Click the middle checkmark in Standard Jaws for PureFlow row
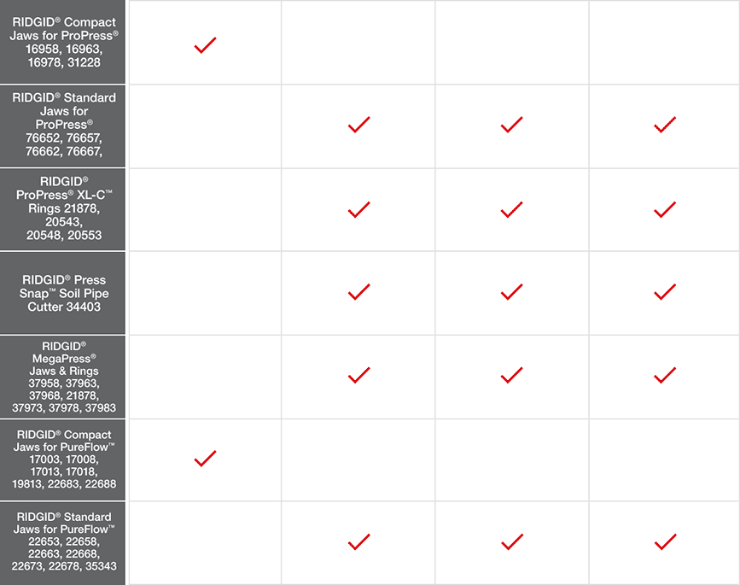740x585 pixels. tap(512, 542)
